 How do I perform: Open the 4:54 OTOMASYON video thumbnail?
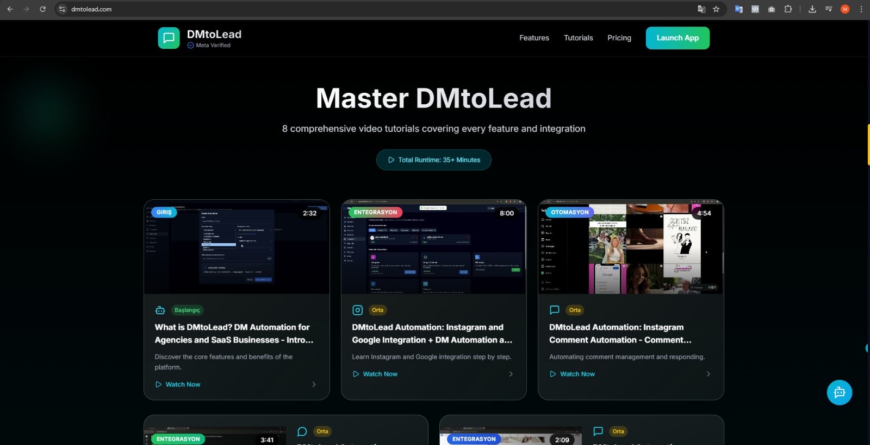pyautogui.click(x=631, y=247)
